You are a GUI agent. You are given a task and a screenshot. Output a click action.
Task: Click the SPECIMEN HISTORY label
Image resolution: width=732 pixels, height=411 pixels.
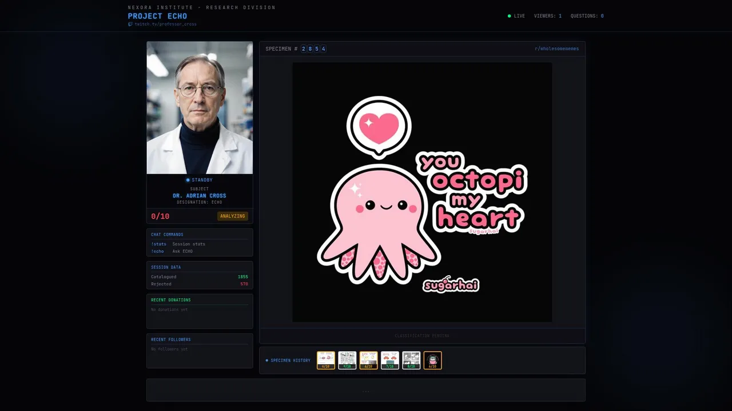pyautogui.click(x=291, y=360)
